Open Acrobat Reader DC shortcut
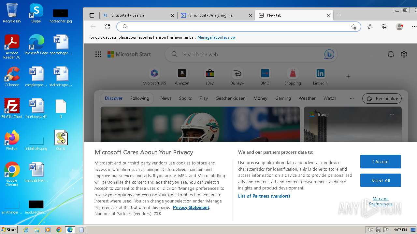Image resolution: width=417 pixels, height=234 pixels. [x=12, y=46]
